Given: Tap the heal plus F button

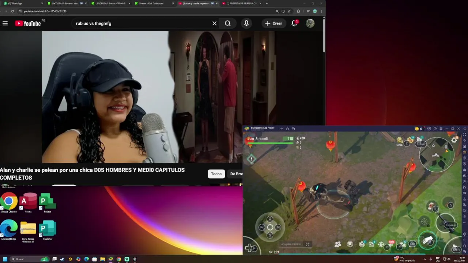Looking at the screenshot, I should point(250,248).
